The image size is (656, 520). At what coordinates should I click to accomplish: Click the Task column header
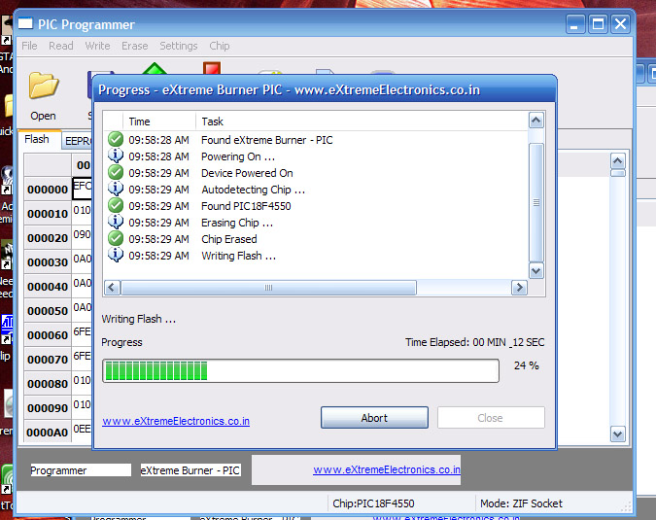pyautogui.click(x=362, y=121)
